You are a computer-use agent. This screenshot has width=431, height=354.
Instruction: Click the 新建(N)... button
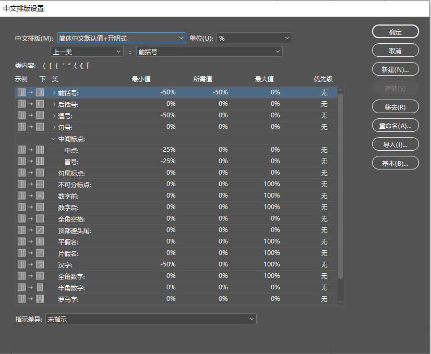395,69
